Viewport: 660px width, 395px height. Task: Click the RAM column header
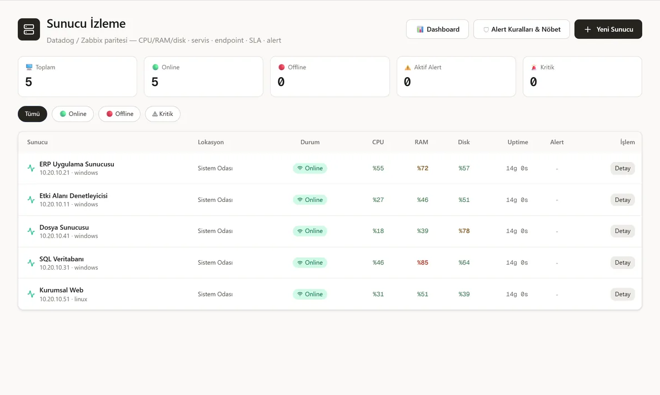(x=421, y=142)
